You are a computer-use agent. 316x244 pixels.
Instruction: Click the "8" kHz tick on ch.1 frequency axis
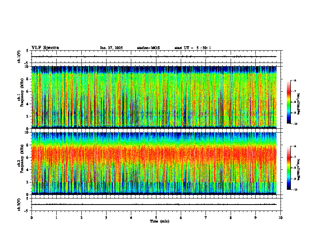28,79
